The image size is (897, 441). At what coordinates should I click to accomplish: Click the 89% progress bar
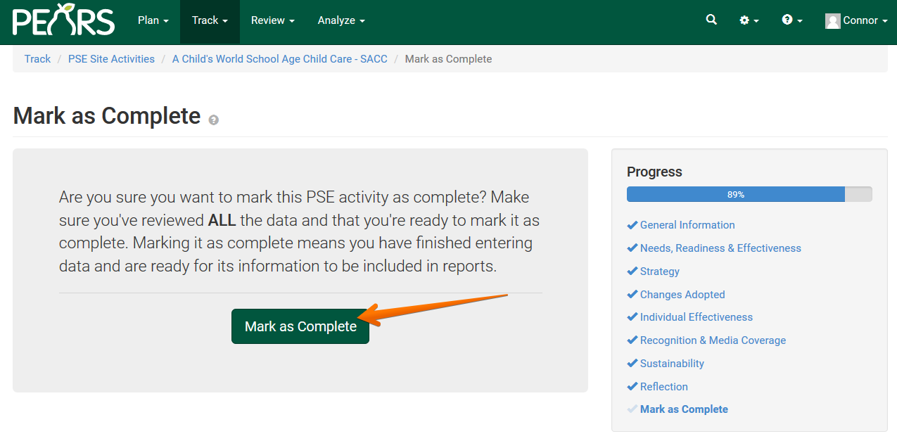pos(735,194)
